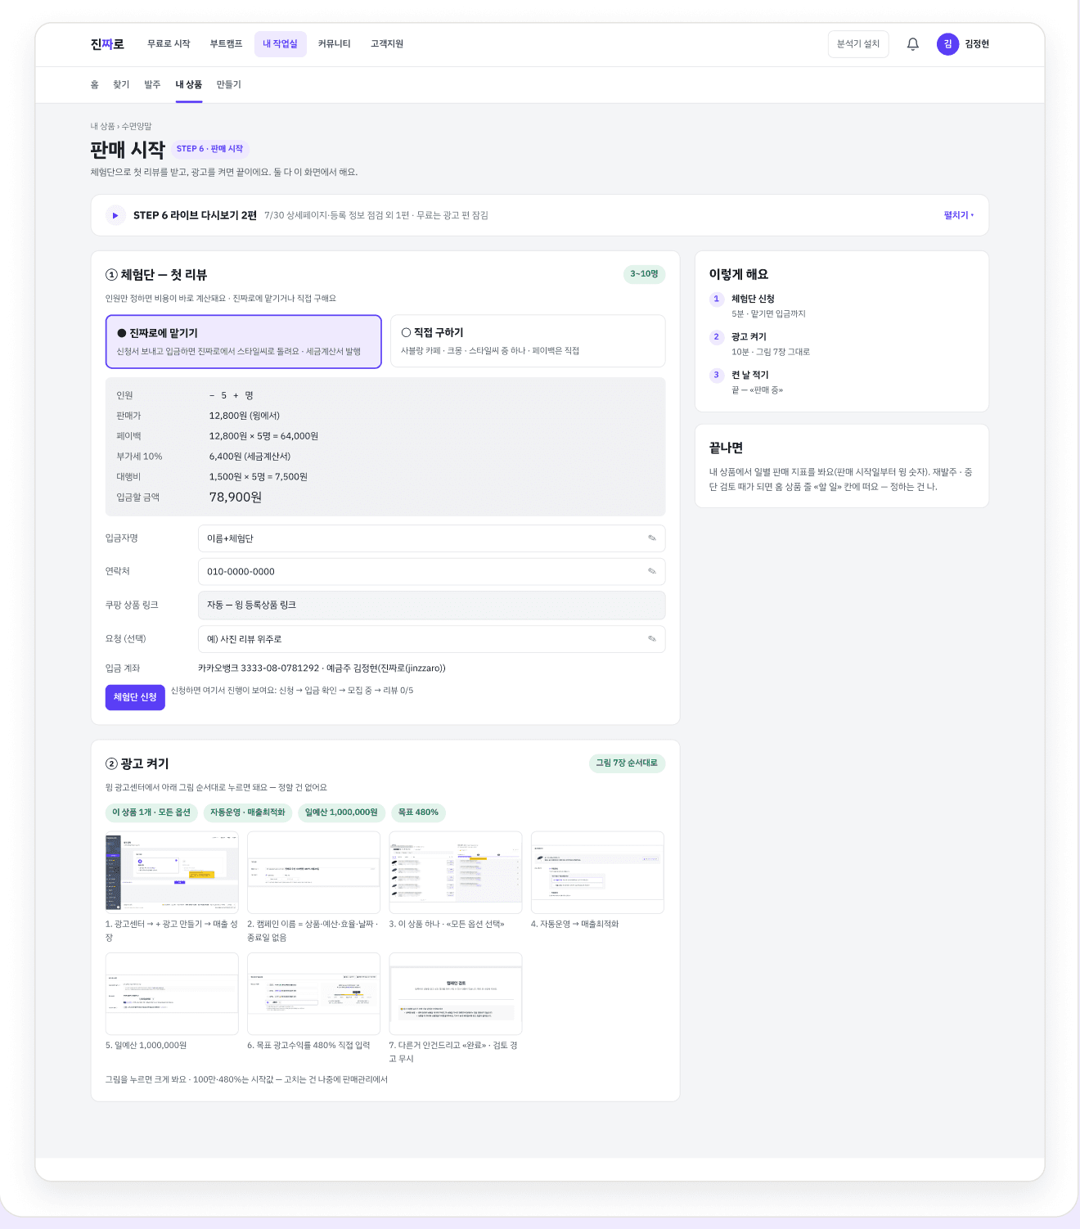Open thumbnail 6 목표 광고수익률 480%
The height and width of the screenshot is (1229, 1080).
313,993
